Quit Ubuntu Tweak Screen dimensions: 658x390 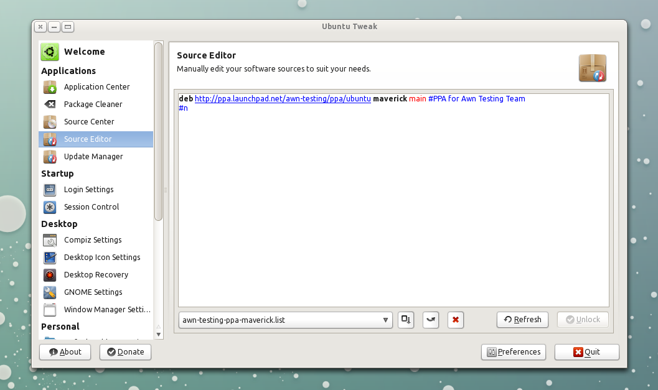(586, 352)
